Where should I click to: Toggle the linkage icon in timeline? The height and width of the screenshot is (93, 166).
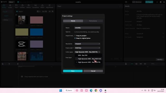click(x=141, y=64)
